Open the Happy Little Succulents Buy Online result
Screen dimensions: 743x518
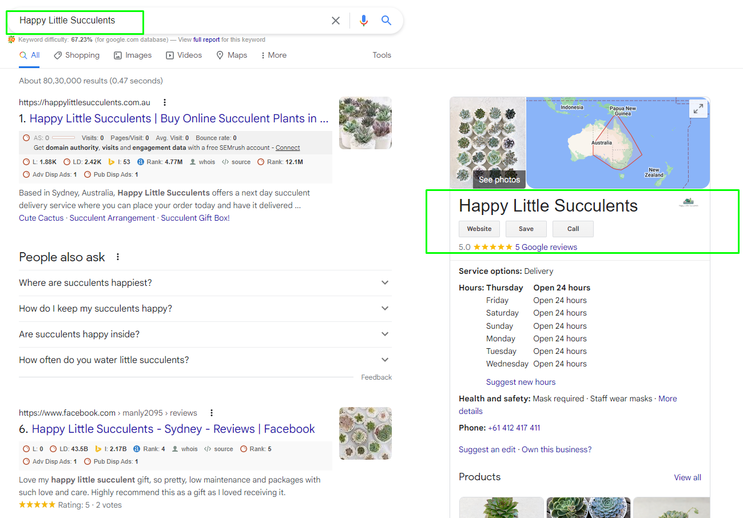[x=179, y=119]
